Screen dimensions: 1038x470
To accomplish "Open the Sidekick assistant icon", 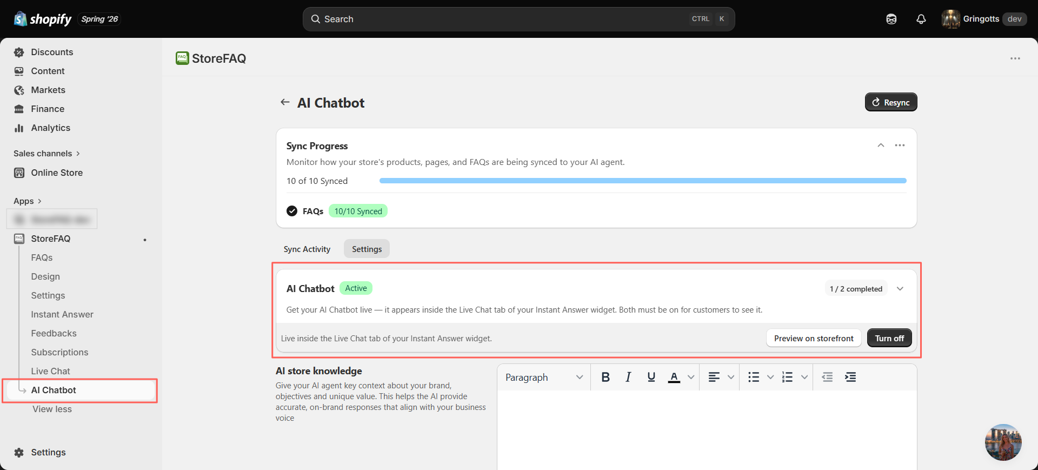I will [891, 19].
